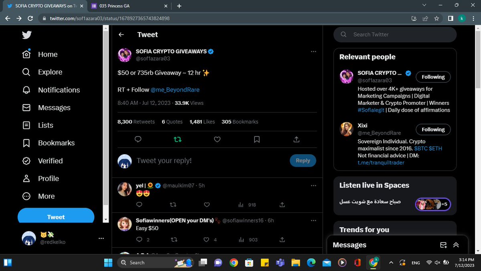Screen dimensions: 481x271
Task: View analytics showing 903 views
Action: point(248,240)
